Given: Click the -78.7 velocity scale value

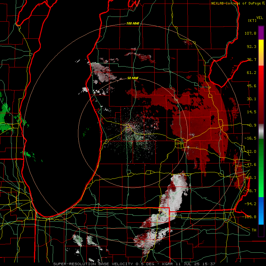Looking at the screenshot, I should coord(250,191).
